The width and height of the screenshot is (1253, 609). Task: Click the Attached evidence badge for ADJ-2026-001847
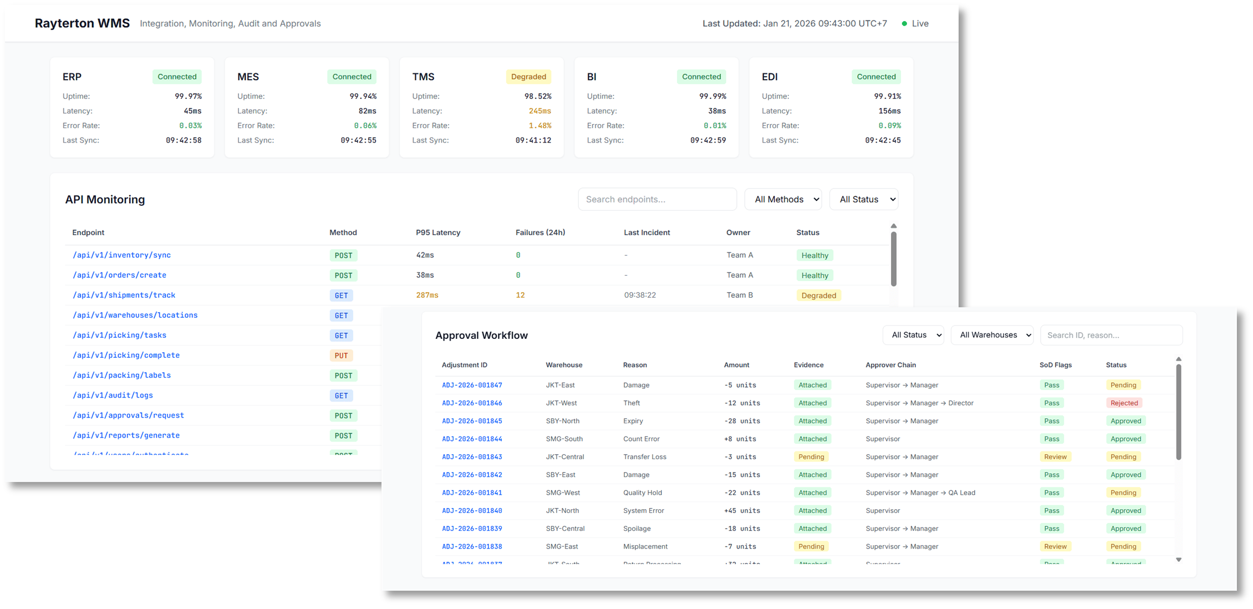point(812,385)
